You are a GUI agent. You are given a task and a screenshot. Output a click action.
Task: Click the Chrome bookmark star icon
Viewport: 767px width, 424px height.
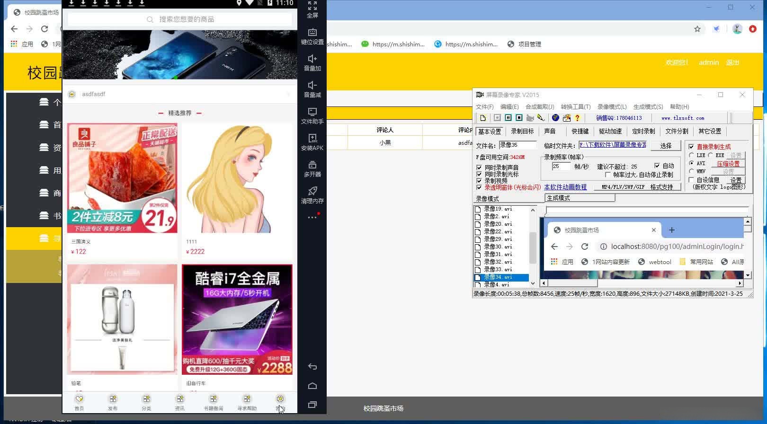click(x=697, y=29)
